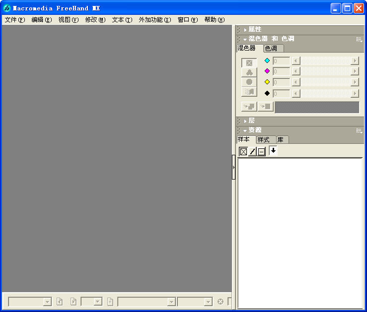This screenshot has width=367, height=312.
Task: Click the yellow color slider track
Action: [326, 82]
